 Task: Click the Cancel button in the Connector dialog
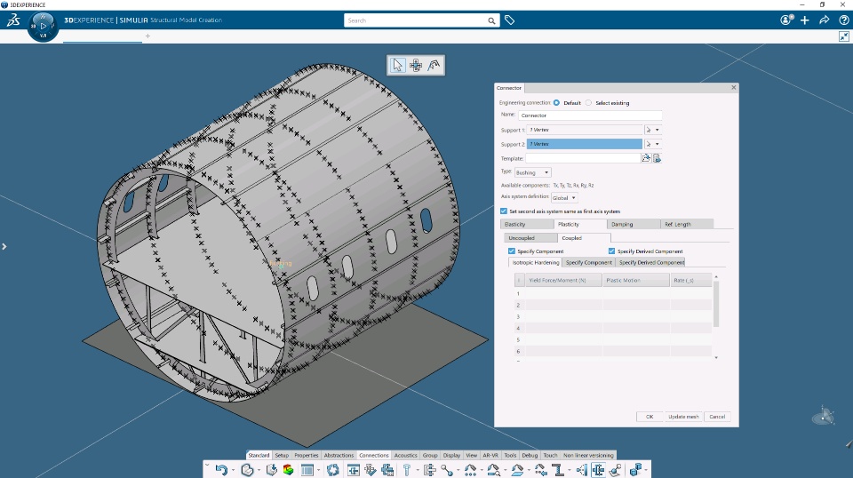click(717, 417)
